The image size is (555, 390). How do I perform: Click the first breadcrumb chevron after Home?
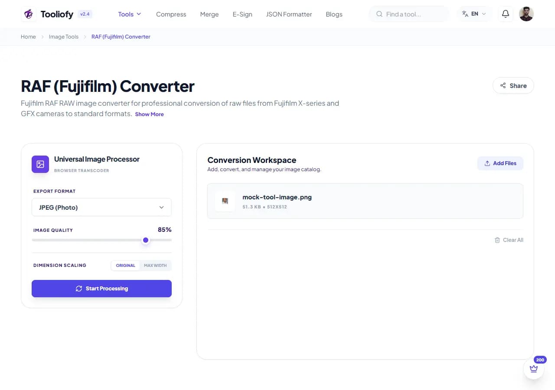click(42, 37)
